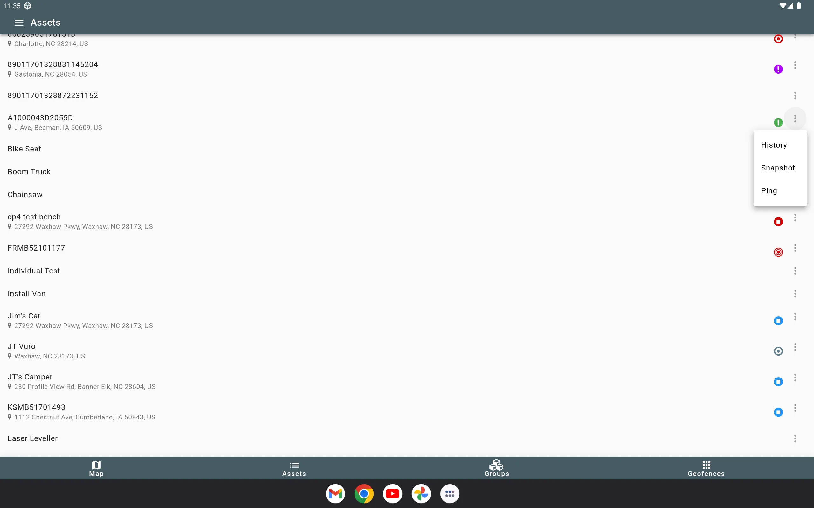Select Snapshot from the context menu
This screenshot has width=814, height=508.
point(777,168)
